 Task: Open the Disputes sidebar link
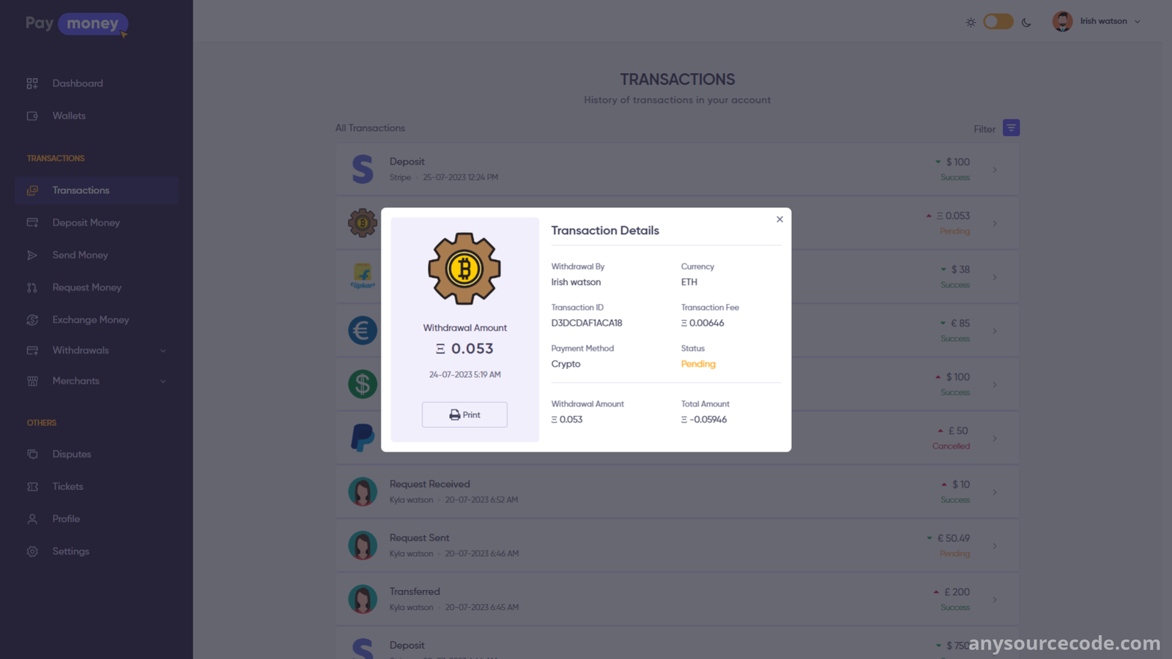point(72,454)
